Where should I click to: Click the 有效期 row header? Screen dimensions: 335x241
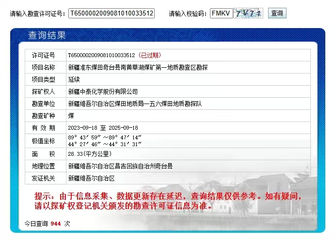click(x=43, y=128)
